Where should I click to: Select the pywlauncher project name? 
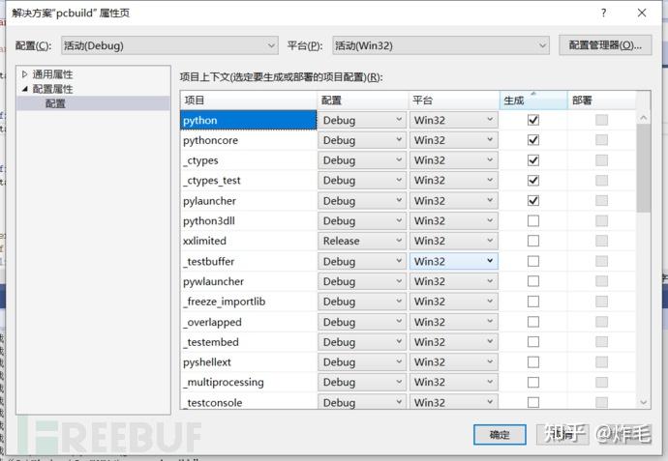213,281
